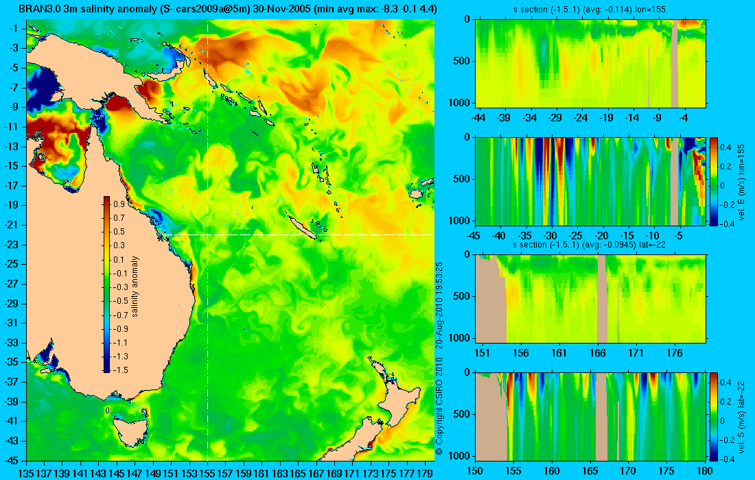Click the '20-Aug-2010 19:53:25' timestamp
755x480 pixels.
pos(439,304)
